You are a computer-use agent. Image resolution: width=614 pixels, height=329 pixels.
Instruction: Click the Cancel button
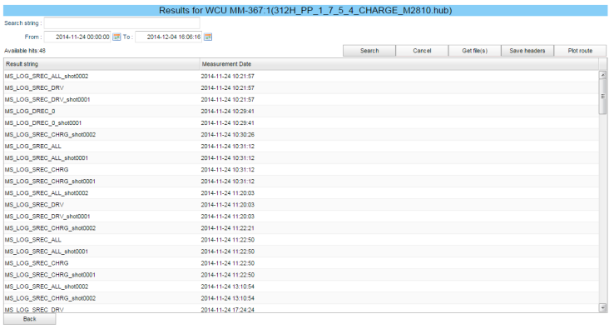coord(422,51)
